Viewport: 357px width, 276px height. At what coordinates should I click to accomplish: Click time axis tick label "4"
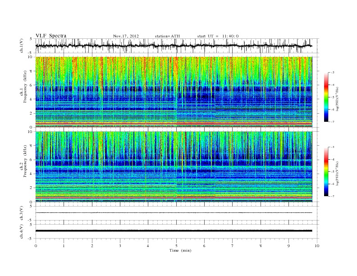pos(148,246)
